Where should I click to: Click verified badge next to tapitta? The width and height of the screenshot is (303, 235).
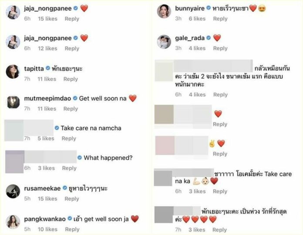click(48, 68)
